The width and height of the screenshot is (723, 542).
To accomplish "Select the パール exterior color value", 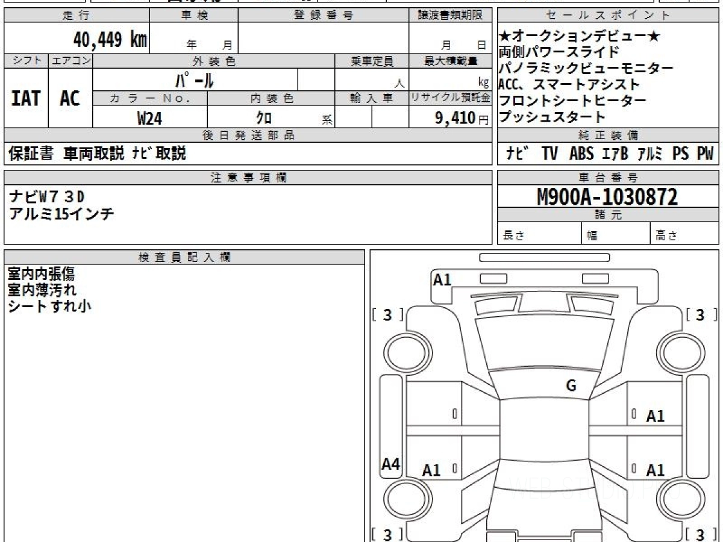I will [195, 79].
